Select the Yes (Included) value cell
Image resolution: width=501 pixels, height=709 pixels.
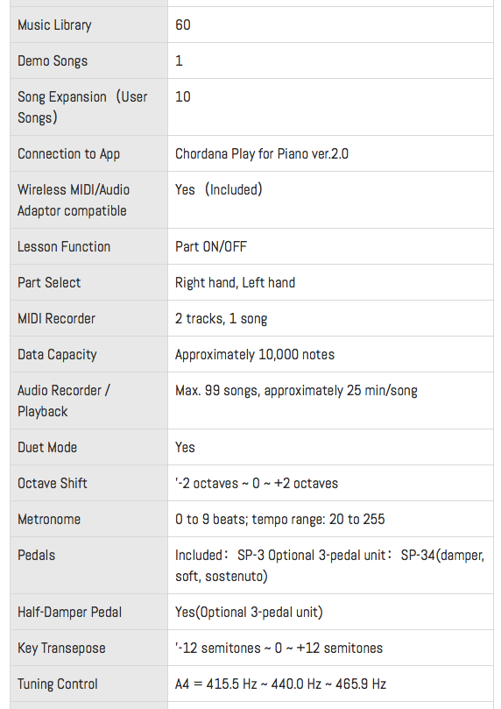(x=330, y=200)
